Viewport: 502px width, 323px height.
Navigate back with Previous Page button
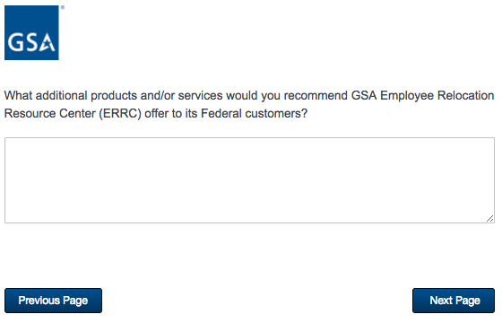[53, 301]
